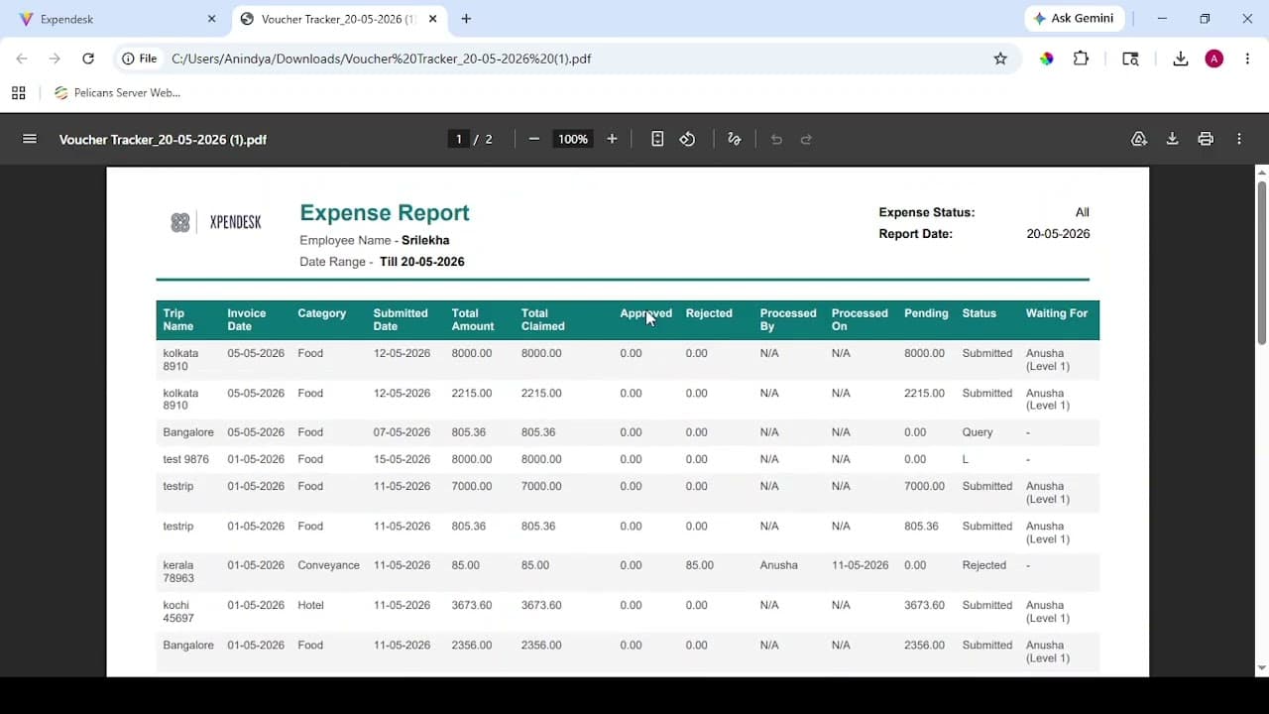The width and height of the screenshot is (1269, 714).
Task: Close the Expendesk tab
Action: coord(211,19)
